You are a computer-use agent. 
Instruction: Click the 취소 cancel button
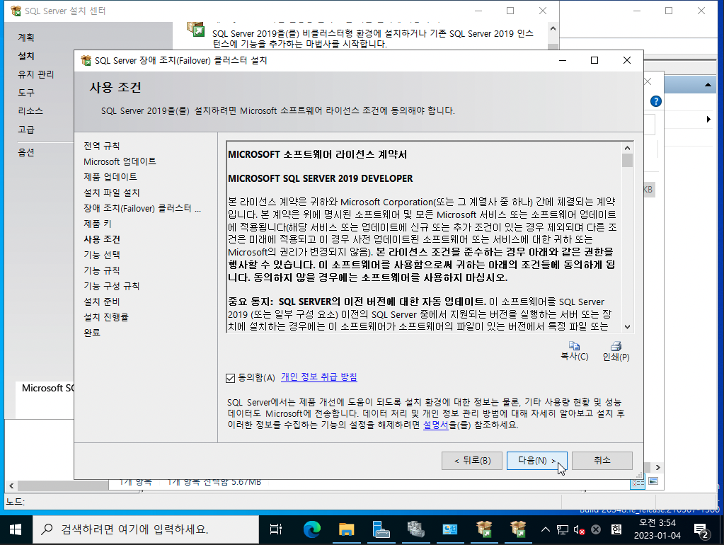tap(602, 461)
